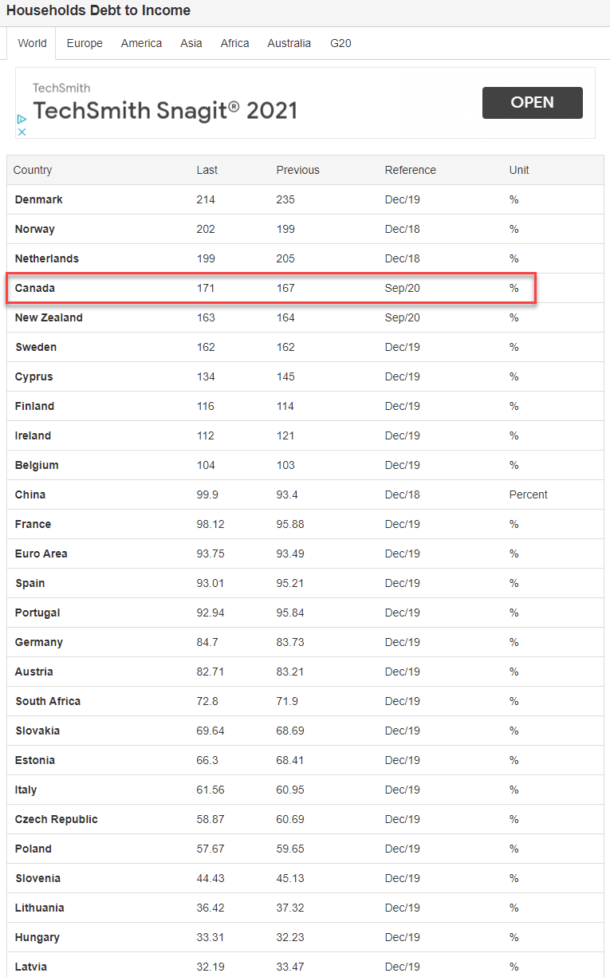
Task: Sort by the Last column header
Action: 207,170
